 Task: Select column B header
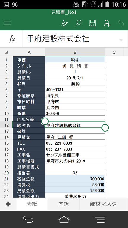click(x=75, y=52)
